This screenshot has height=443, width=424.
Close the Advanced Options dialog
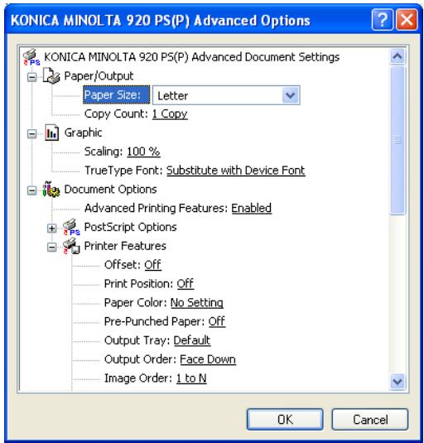pos(407,20)
